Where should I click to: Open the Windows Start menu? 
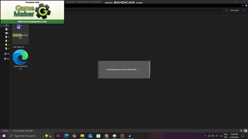(x=4, y=136)
